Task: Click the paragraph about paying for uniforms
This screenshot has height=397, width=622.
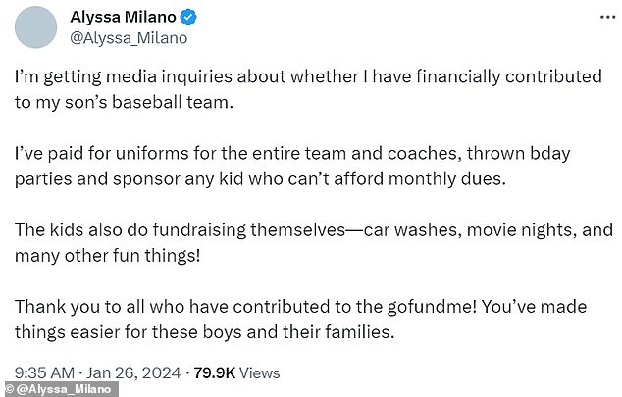Action: 294,168
